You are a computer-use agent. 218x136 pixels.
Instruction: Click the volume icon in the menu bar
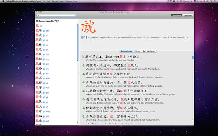coord(191,1)
